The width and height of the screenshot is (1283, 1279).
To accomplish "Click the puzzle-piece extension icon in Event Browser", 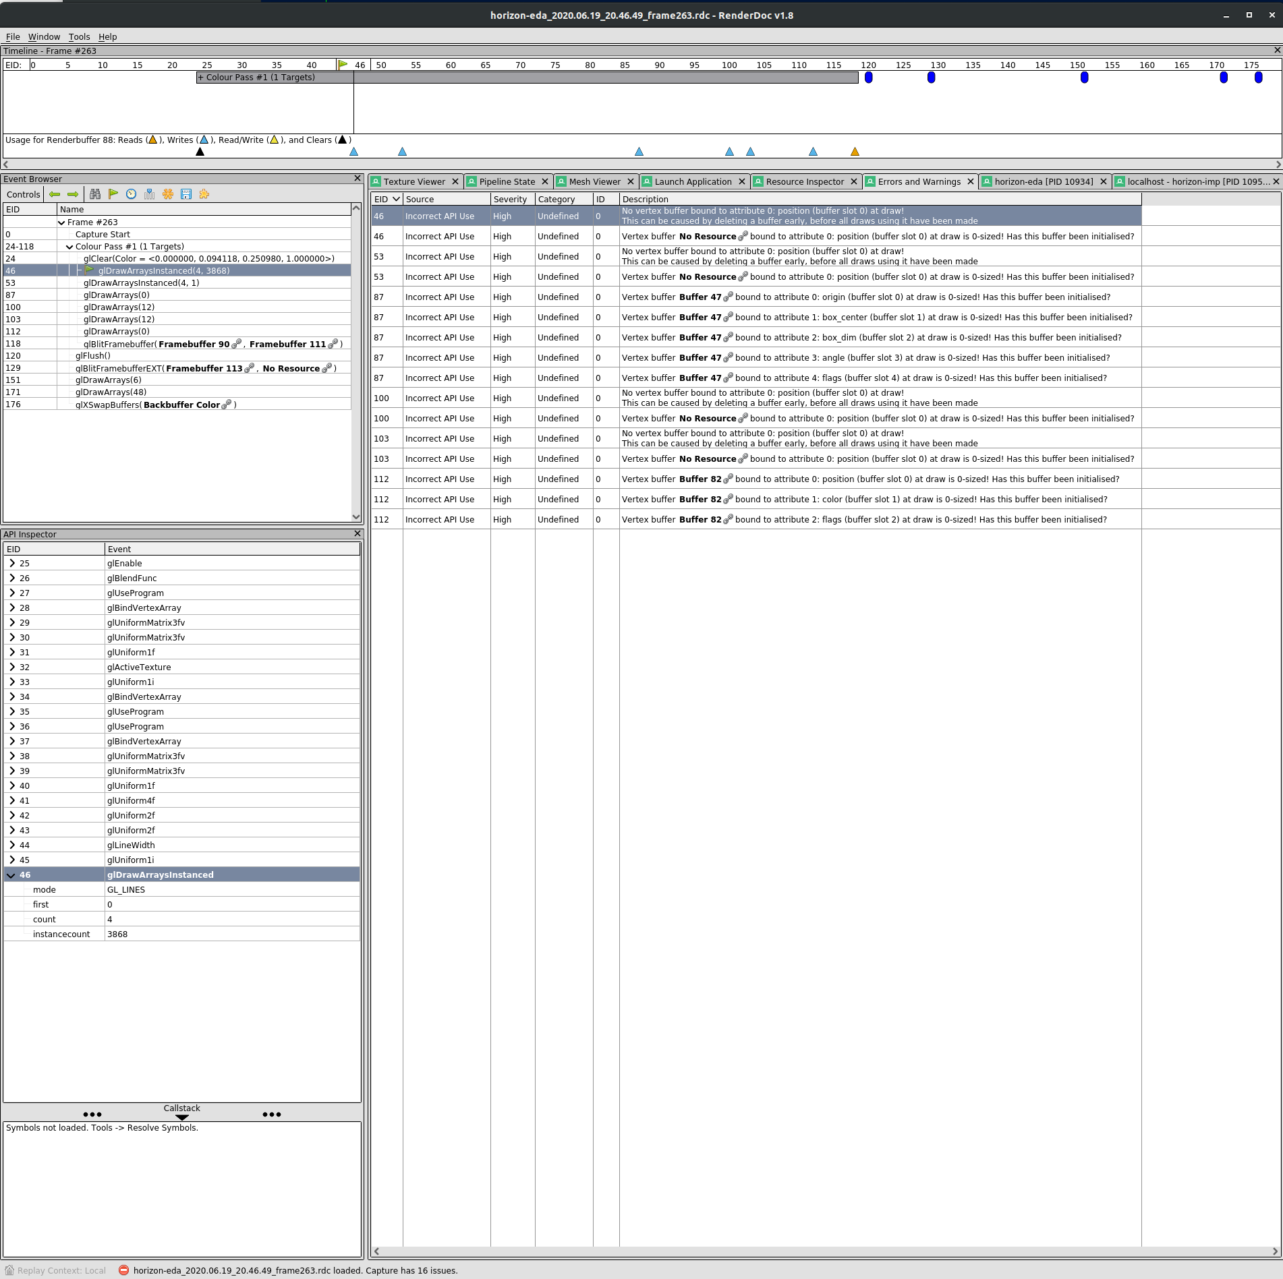I will pyautogui.click(x=204, y=194).
